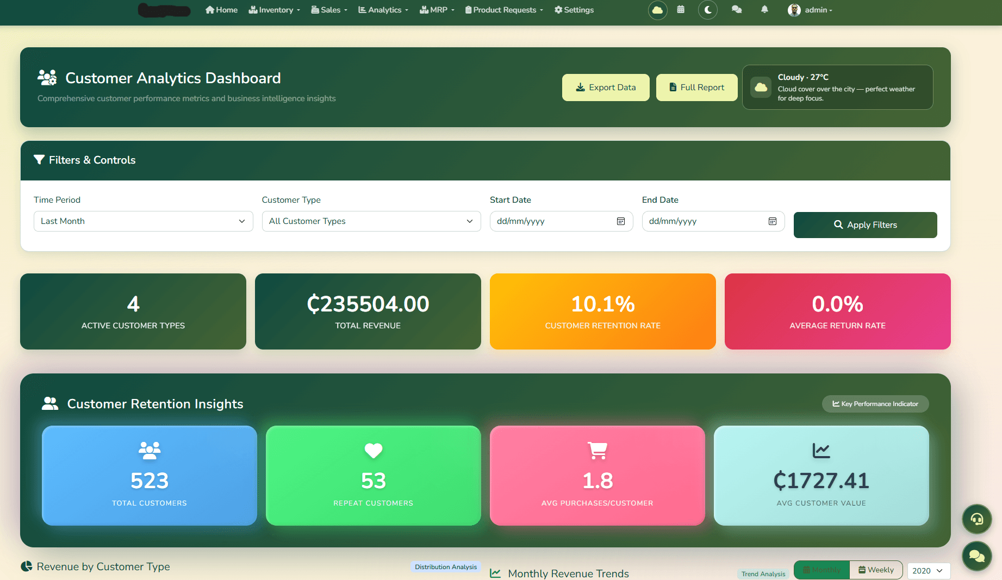Click Apply Filters button
The width and height of the screenshot is (1002, 580).
click(x=866, y=225)
